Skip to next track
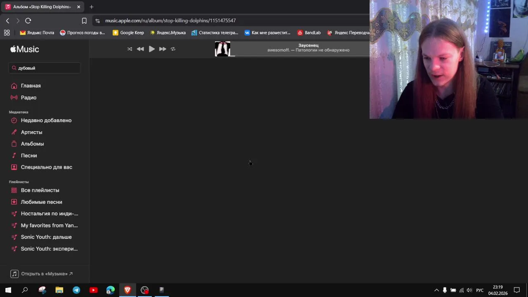 coord(163,49)
